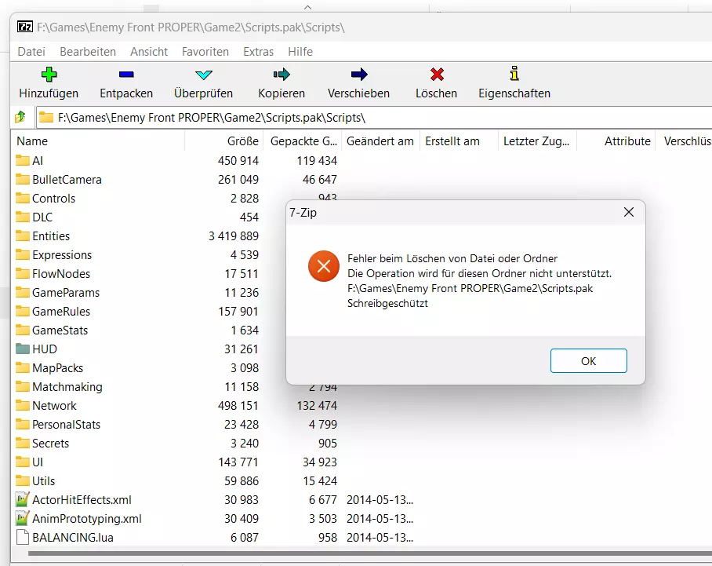Select the highlighted HUD folder icon
This screenshot has height=566, width=712.
click(x=22, y=349)
